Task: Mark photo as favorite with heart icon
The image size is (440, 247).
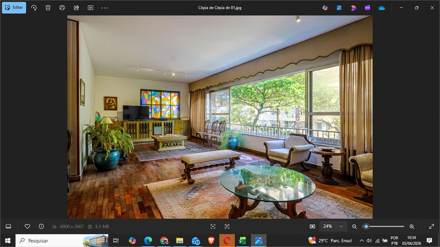Action: click(x=27, y=226)
